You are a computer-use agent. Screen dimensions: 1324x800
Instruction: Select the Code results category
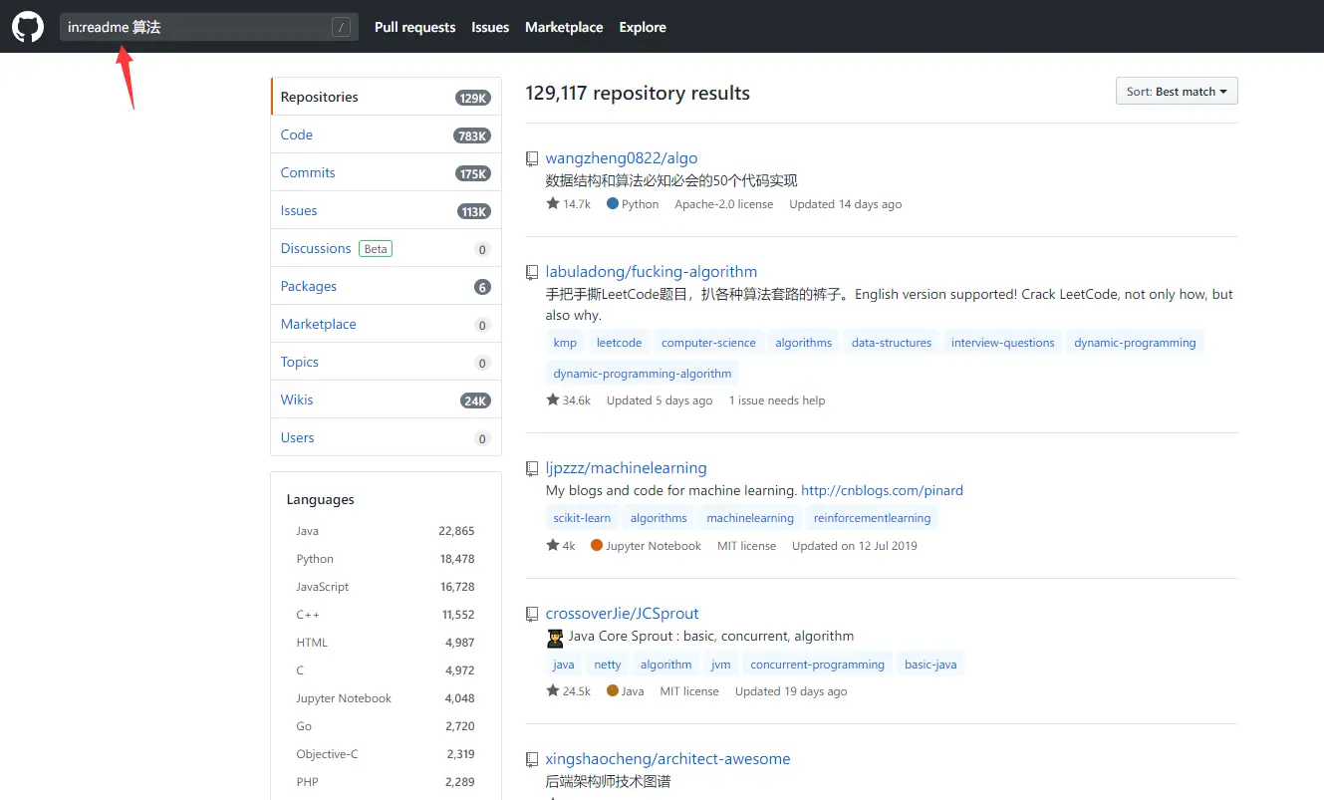pos(386,134)
